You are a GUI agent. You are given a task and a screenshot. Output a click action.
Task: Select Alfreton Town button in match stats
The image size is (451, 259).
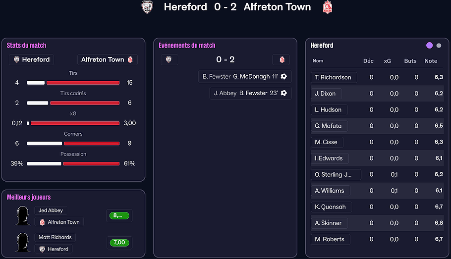coord(107,59)
